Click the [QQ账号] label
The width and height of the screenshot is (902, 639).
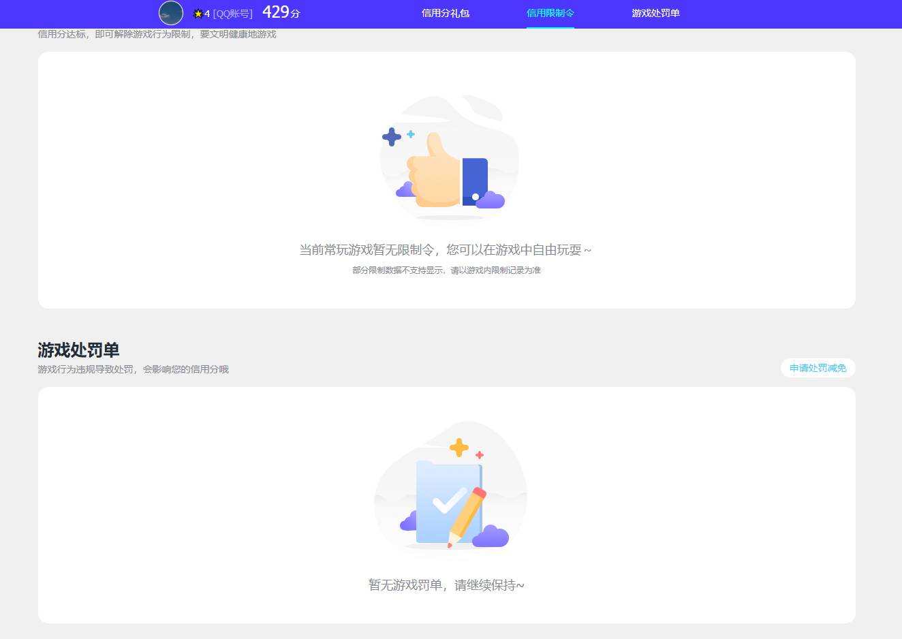pos(233,14)
